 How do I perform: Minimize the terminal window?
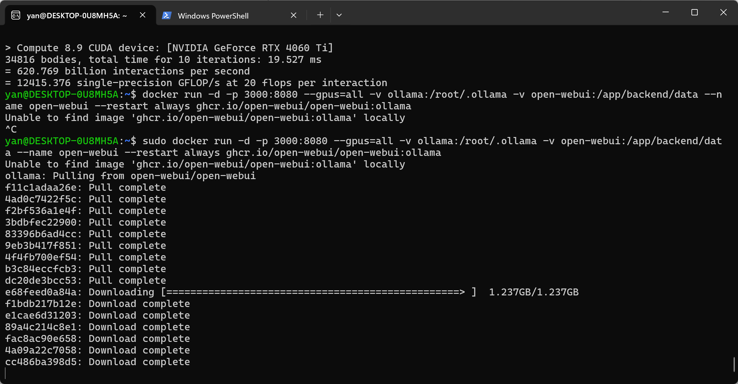click(x=666, y=13)
